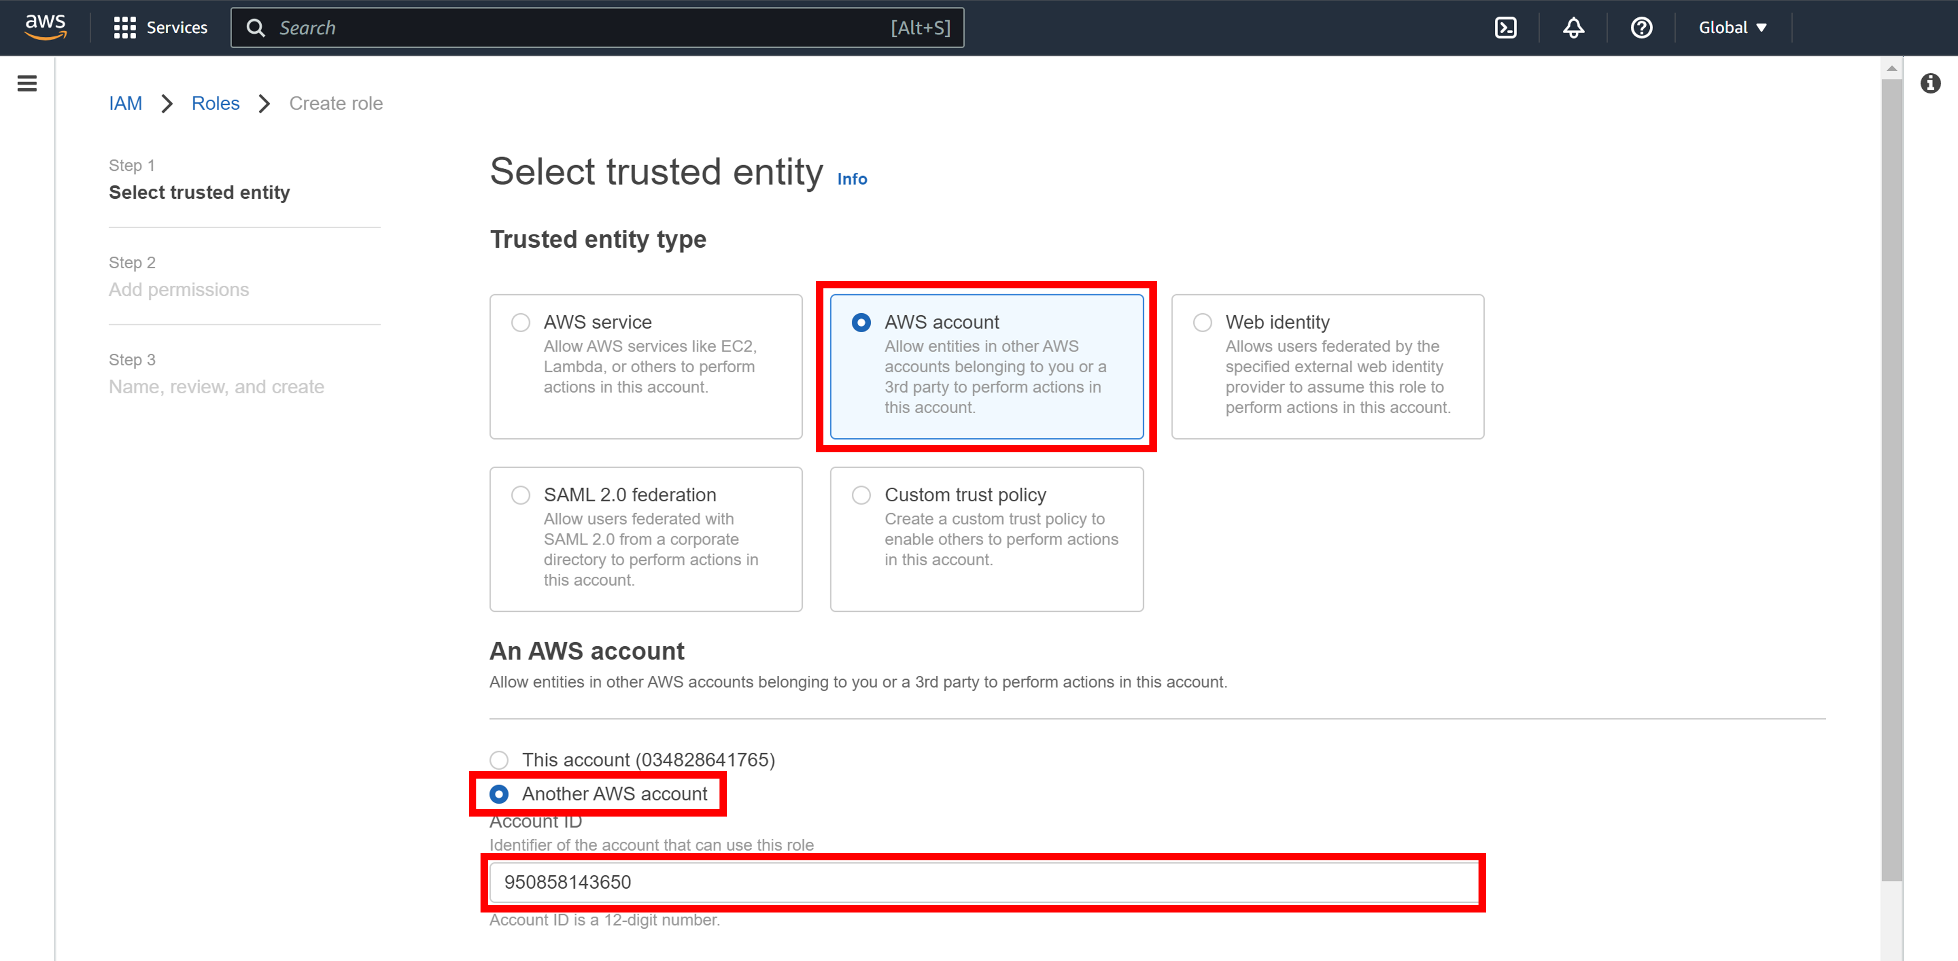Click the search magnifier icon
This screenshot has height=961, width=1958.
tap(255, 27)
